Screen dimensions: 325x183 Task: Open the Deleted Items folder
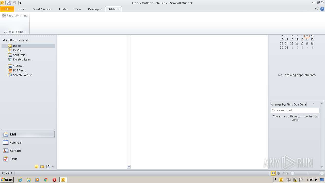click(x=22, y=59)
